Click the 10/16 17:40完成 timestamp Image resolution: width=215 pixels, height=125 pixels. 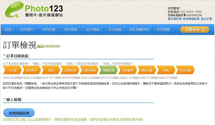[x=32, y=78]
